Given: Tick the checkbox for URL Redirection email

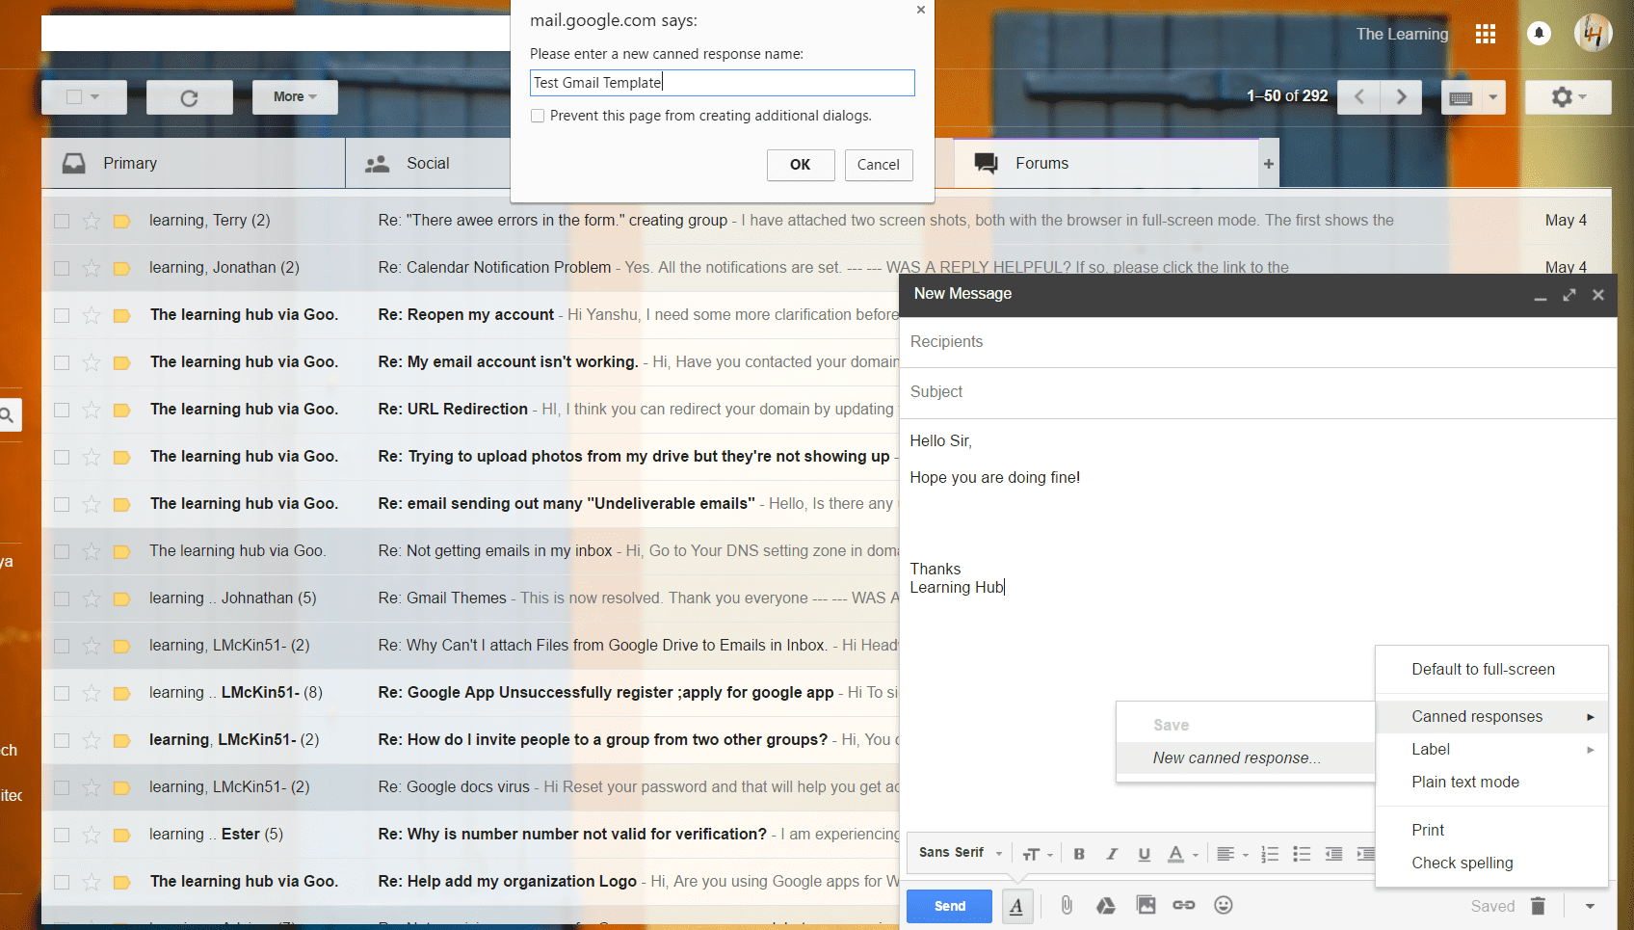Looking at the screenshot, I should point(62,410).
